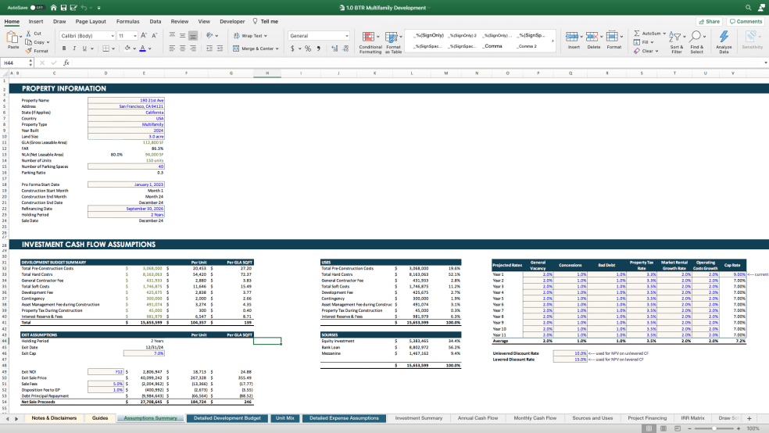The width and height of the screenshot is (769, 433).
Task: Toggle the AutoSave switch
Action: point(37,7)
